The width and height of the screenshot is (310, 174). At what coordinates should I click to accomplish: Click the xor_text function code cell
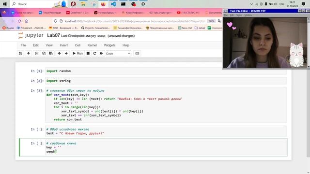(166, 105)
